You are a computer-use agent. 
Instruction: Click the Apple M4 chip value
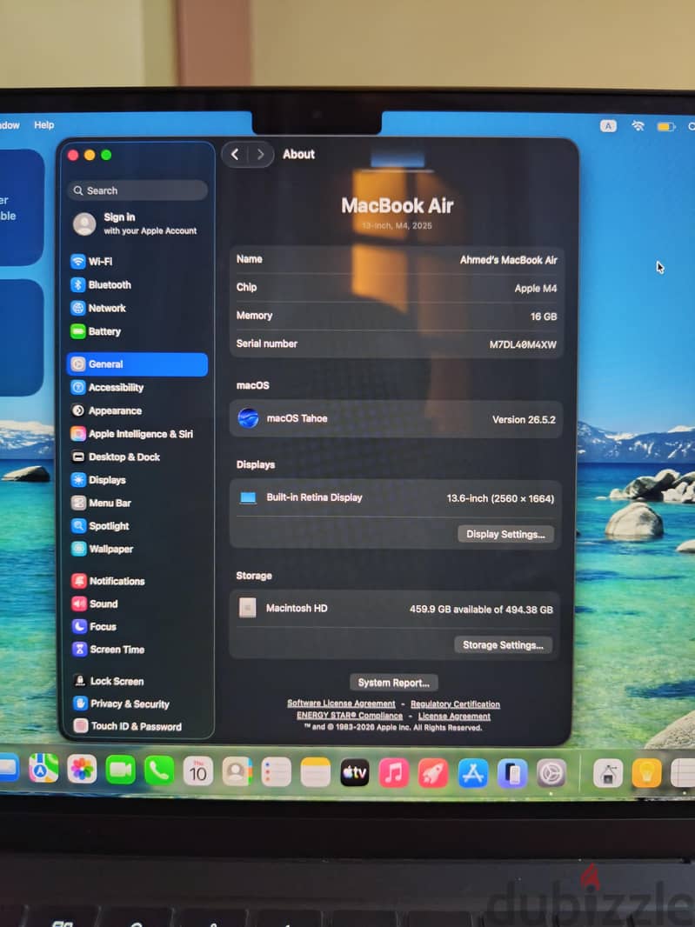536,289
